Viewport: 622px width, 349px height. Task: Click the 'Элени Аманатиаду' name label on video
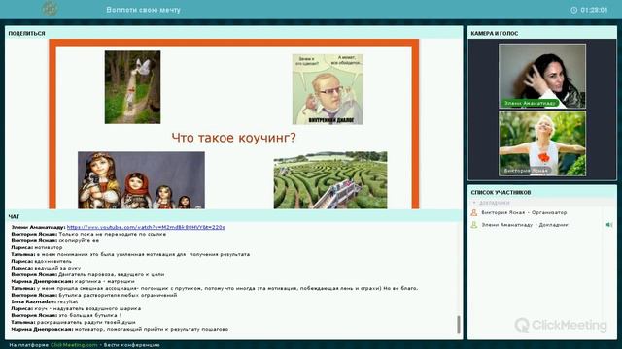pyautogui.click(x=530, y=103)
